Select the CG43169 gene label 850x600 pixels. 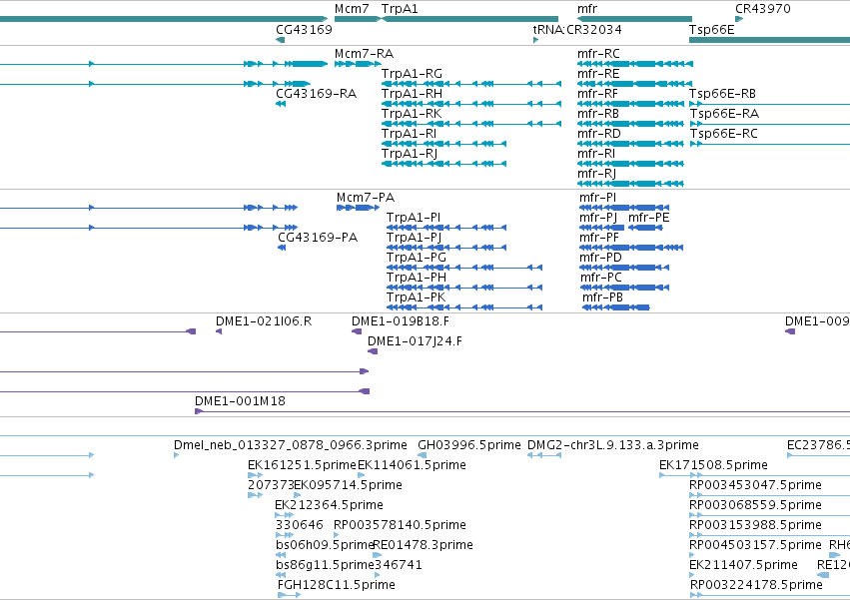point(304,29)
